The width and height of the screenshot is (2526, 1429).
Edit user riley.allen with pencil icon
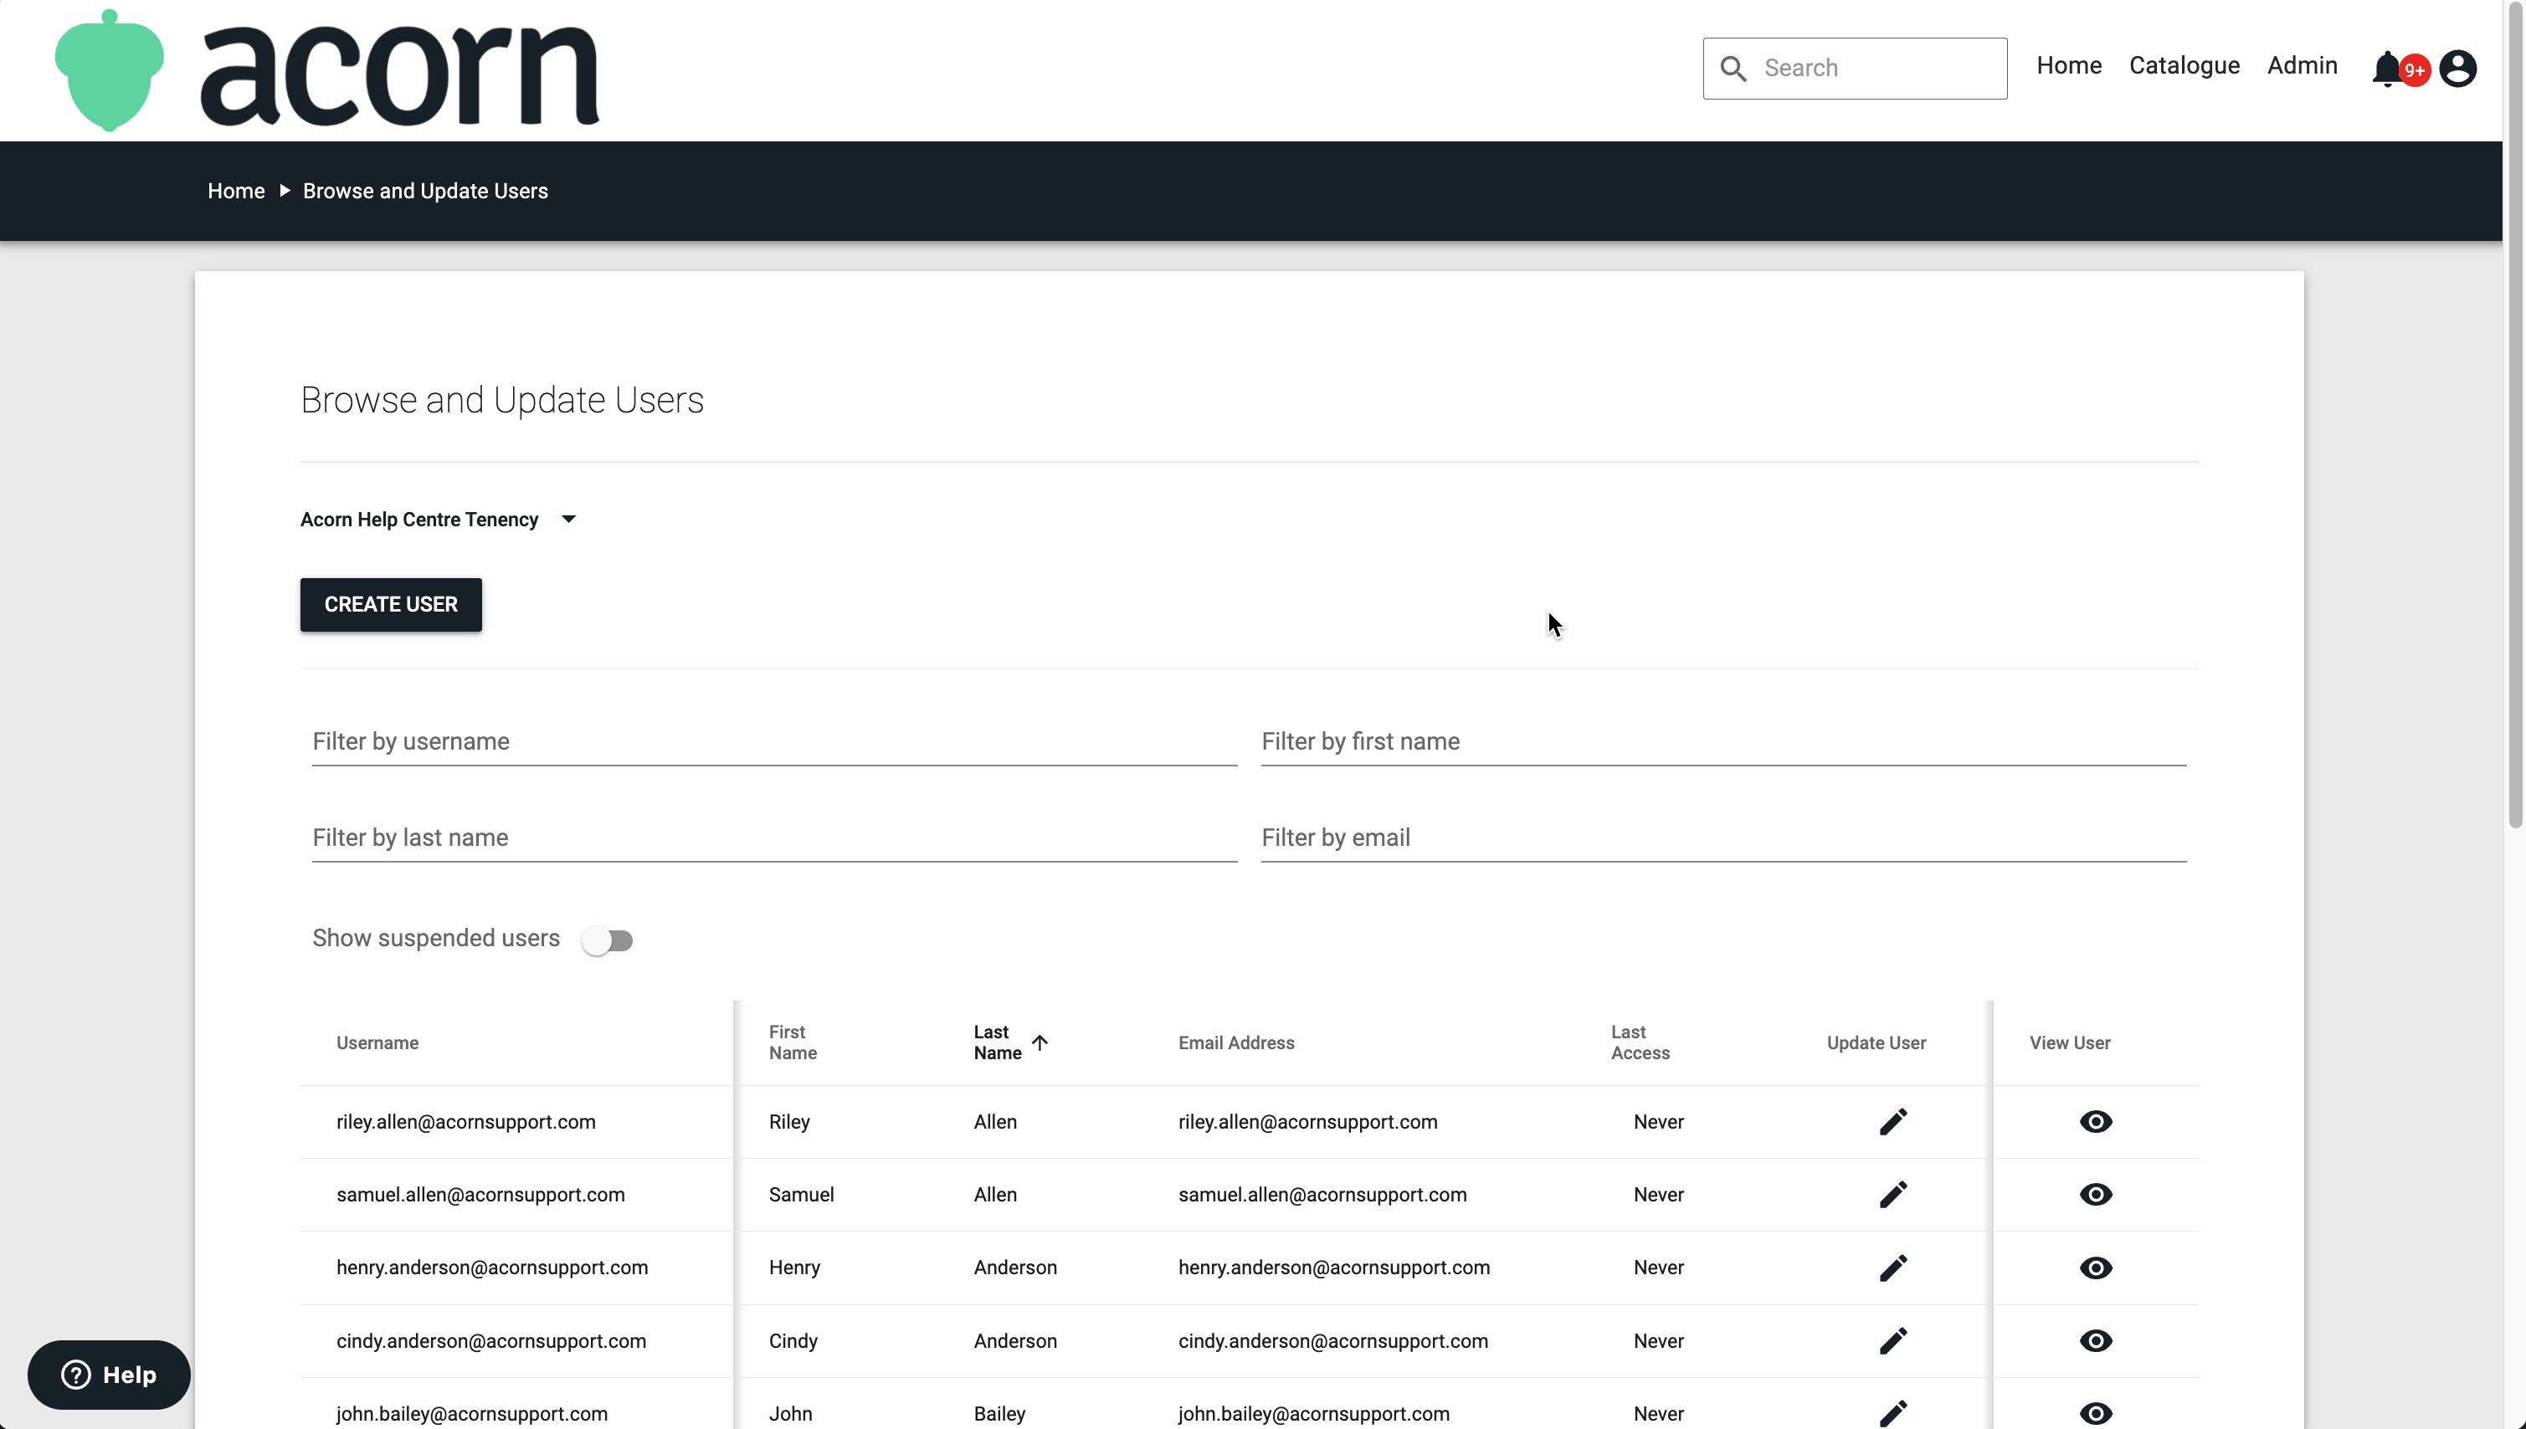point(1892,1122)
